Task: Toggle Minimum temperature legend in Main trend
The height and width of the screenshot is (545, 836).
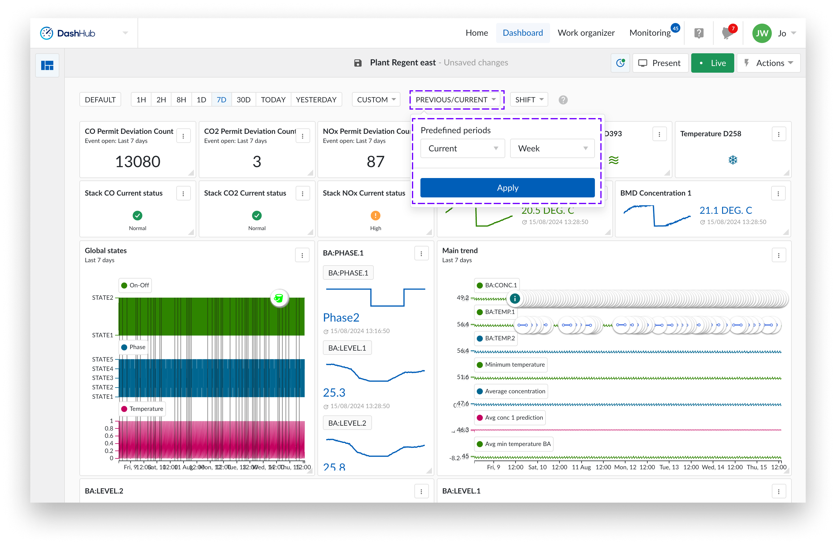Action: 511,365
